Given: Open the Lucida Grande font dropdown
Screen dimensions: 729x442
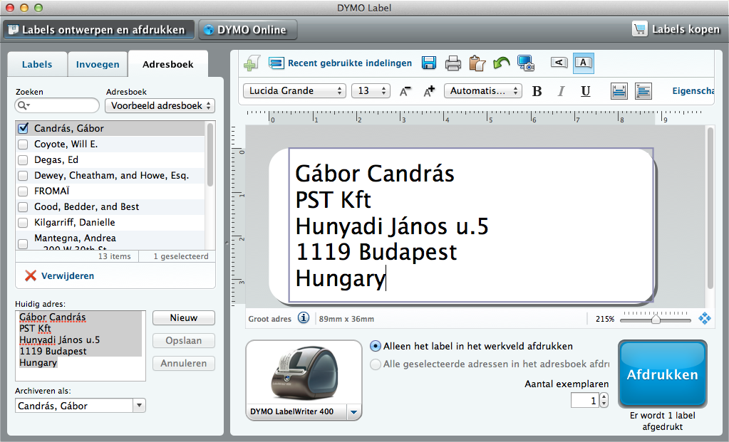Looking at the screenshot, I should 294,91.
